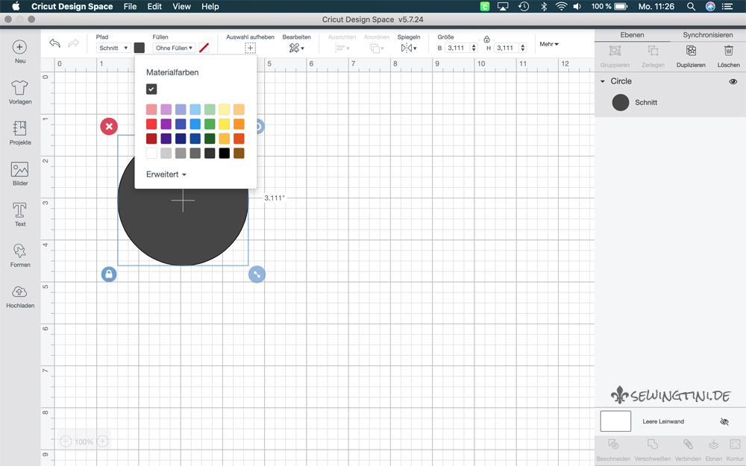Open the Edit menu
The width and height of the screenshot is (746, 466).
pyautogui.click(x=154, y=6)
